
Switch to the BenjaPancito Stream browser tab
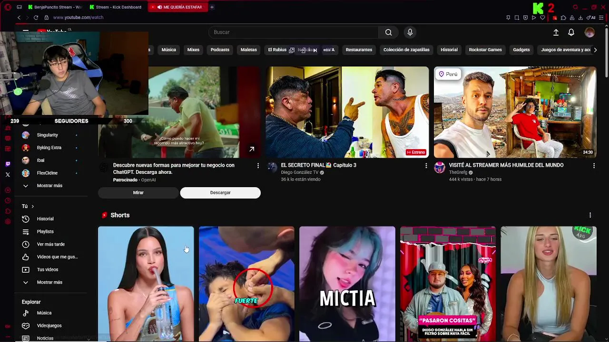pos(55,7)
